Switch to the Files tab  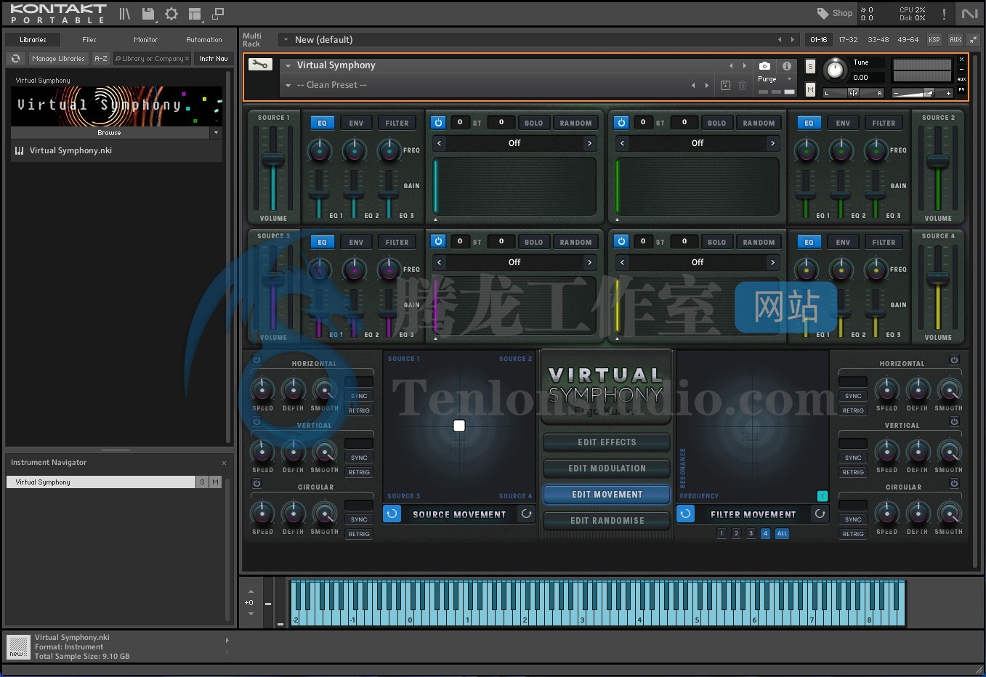tap(89, 40)
